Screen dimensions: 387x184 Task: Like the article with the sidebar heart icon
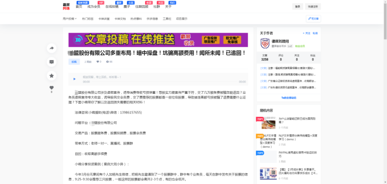(51, 88)
